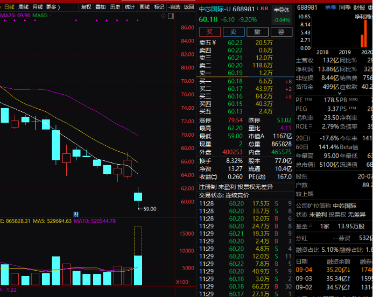Click the tallest volume bar with dotted outline
Screen dimensions: 373x297
[138, 256]
